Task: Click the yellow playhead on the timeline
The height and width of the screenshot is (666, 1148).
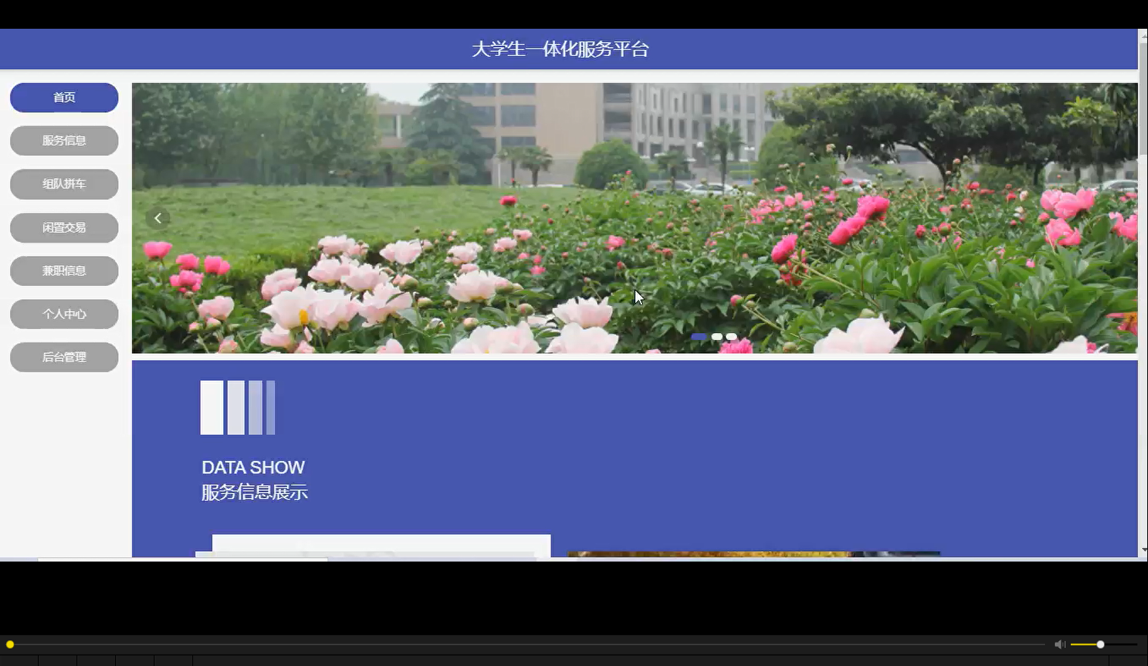Action: pos(11,644)
